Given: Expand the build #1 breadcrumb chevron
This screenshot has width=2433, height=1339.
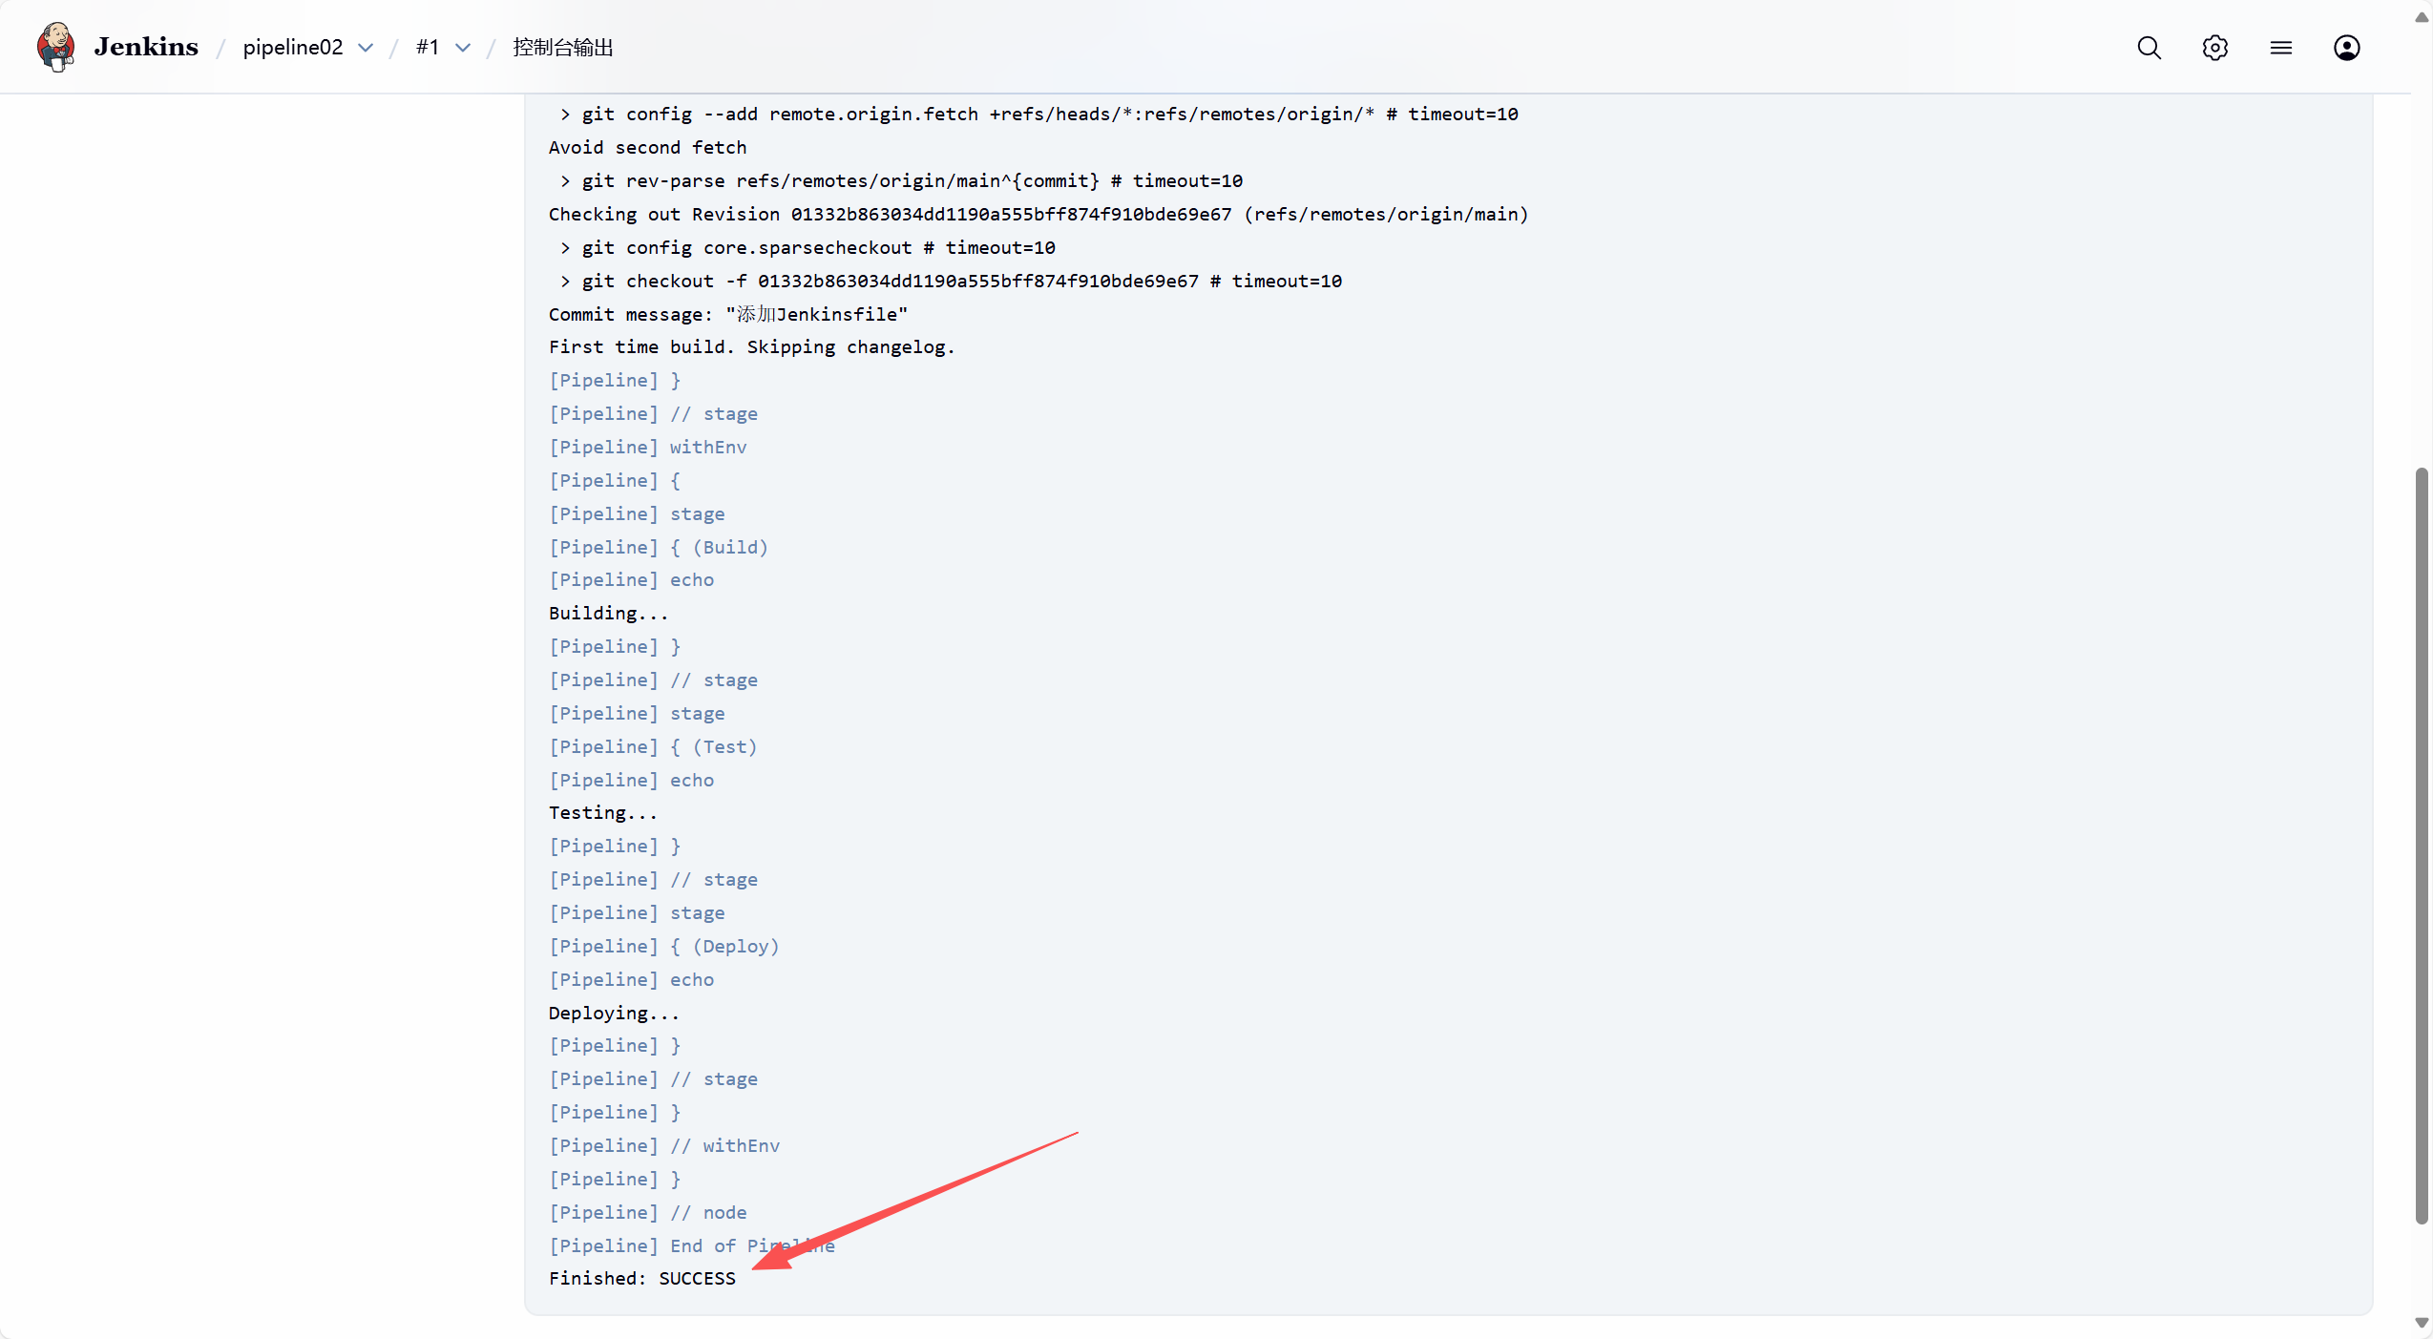Looking at the screenshot, I should (x=463, y=48).
